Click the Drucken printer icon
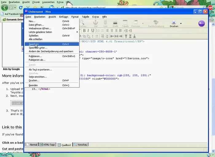The image size is (215, 157). point(174,23)
